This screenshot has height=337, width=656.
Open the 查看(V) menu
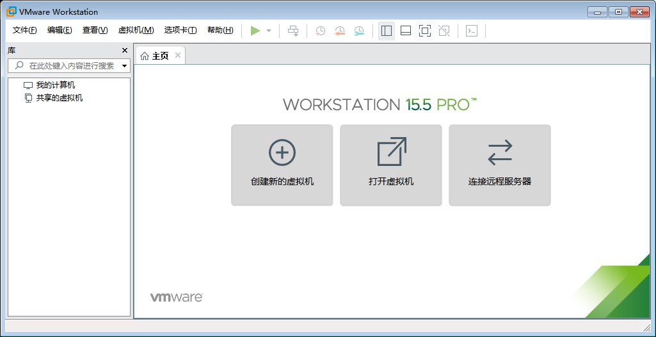pos(95,30)
